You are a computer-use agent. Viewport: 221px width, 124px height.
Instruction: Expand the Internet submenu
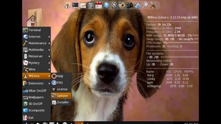(x=36, y=37)
